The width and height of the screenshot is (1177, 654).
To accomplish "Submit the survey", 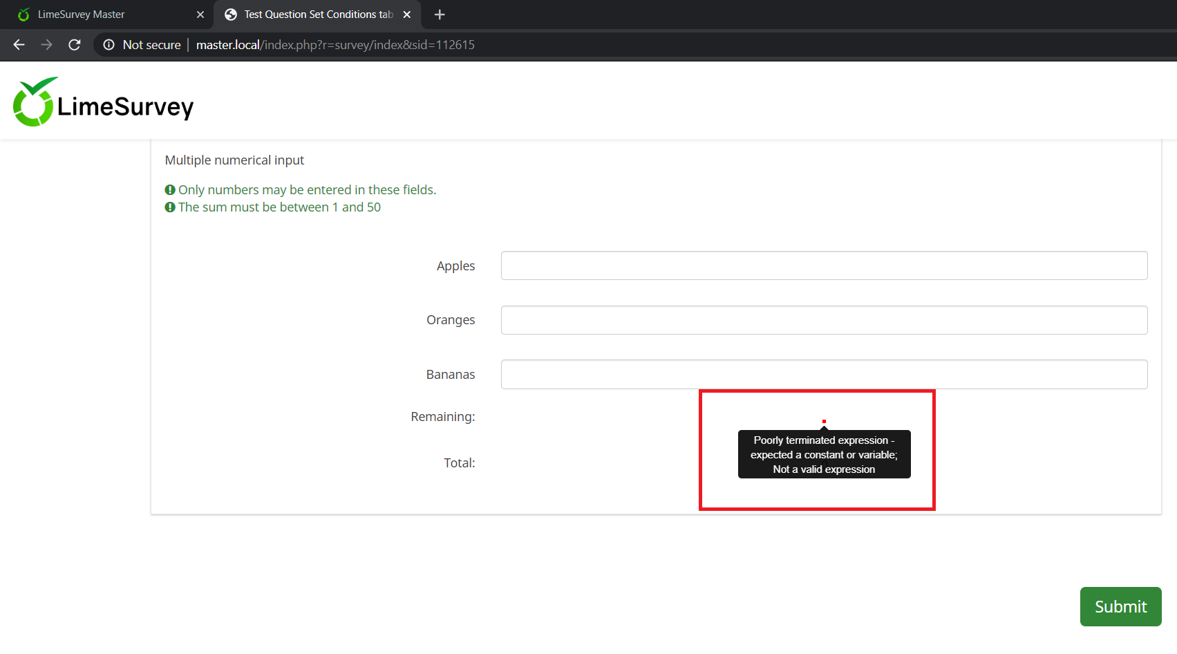I will (1120, 606).
